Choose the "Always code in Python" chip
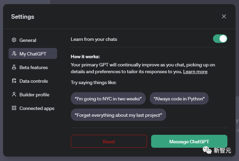Screen dimensions: 239x161 (x=179, y=99)
